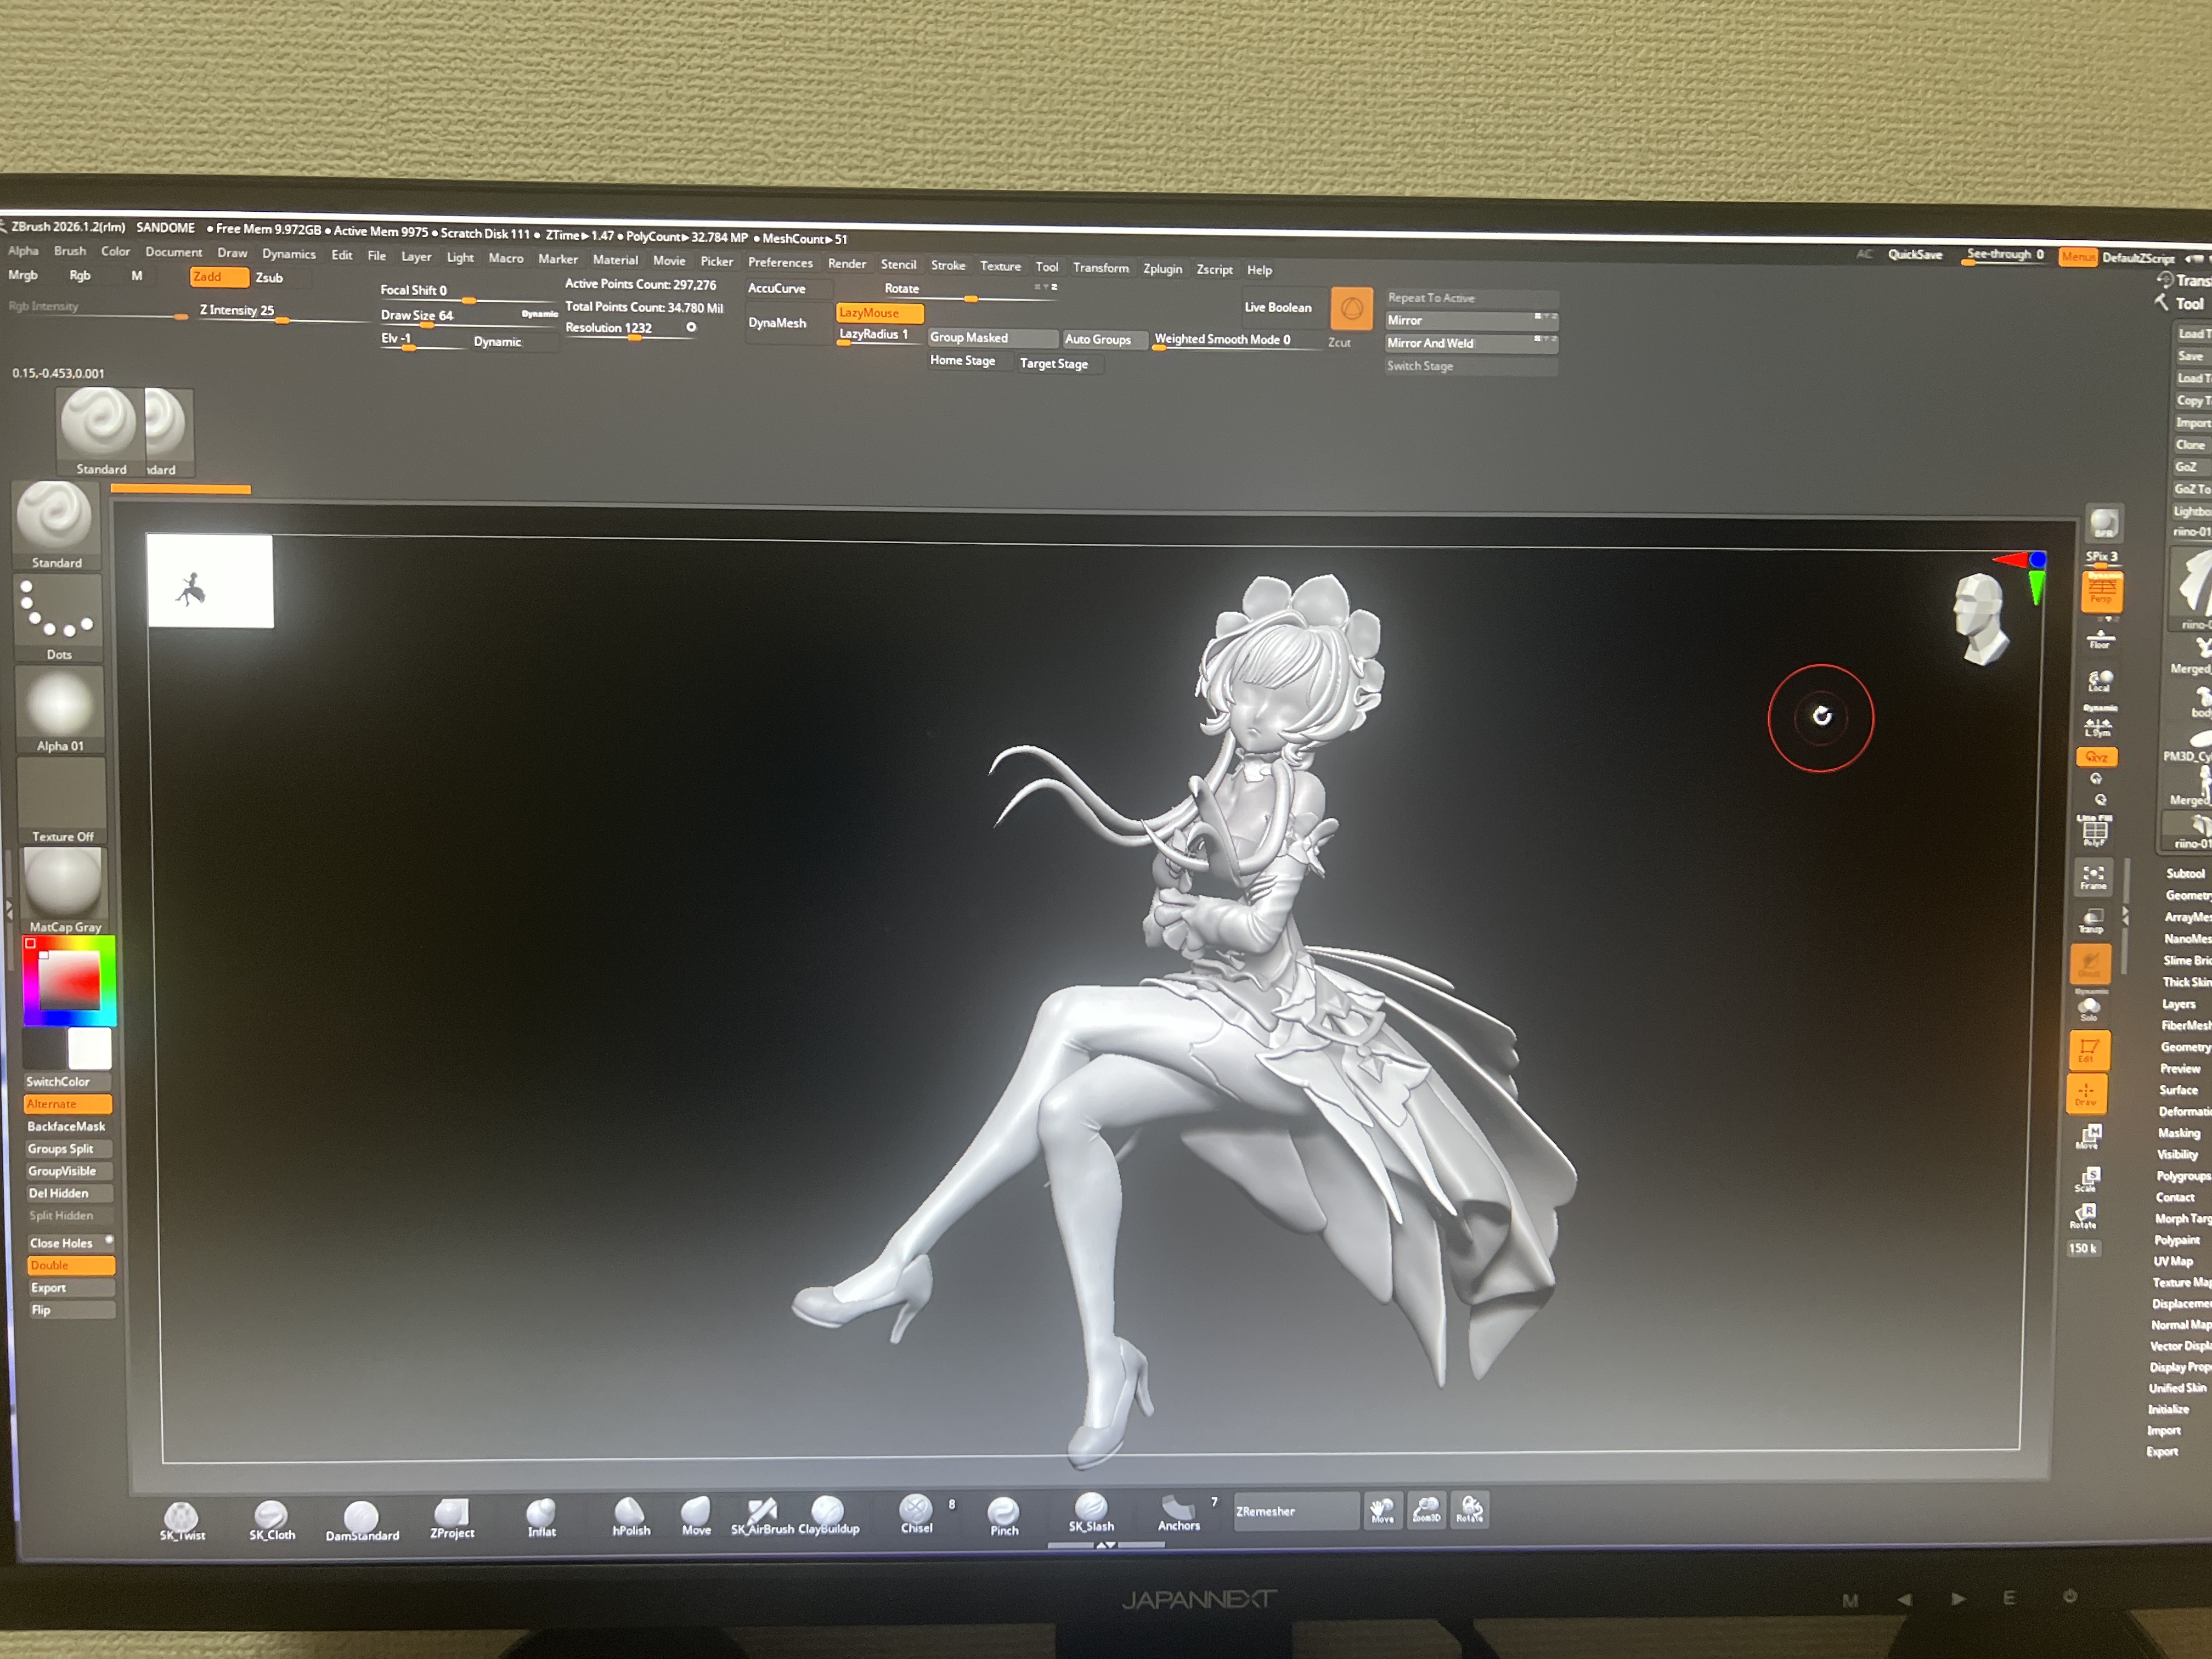Toggle the Double option
This screenshot has width=2212, height=1659.
(x=70, y=1265)
